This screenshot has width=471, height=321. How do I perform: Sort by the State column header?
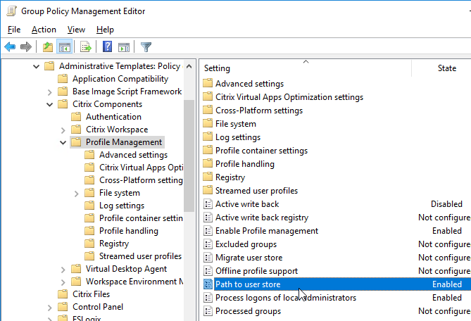[446, 68]
